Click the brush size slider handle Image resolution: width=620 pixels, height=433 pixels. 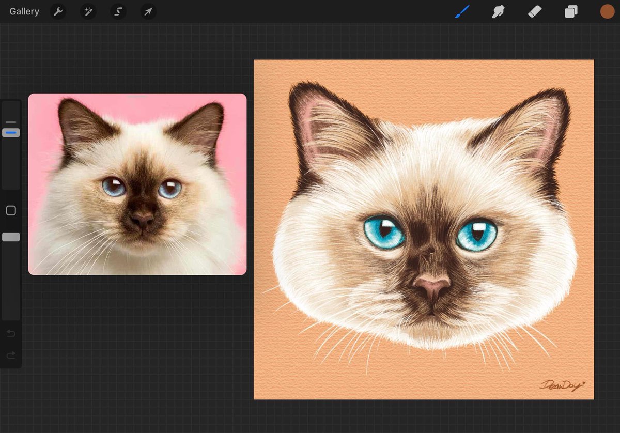click(11, 133)
